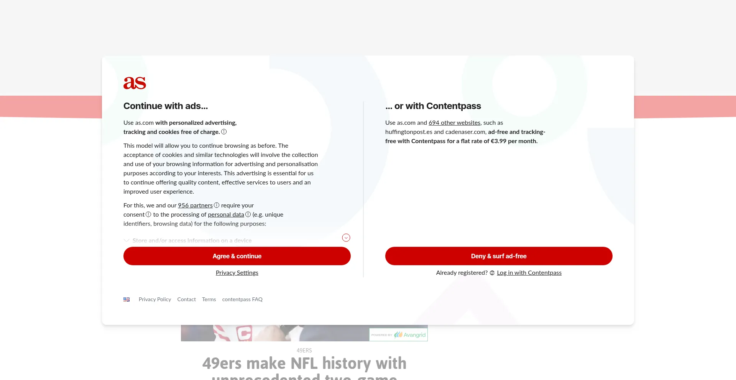Click the red circled scroll-down arrow
Image resolution: width=736 pixels, height=380 pixels.
346,238
